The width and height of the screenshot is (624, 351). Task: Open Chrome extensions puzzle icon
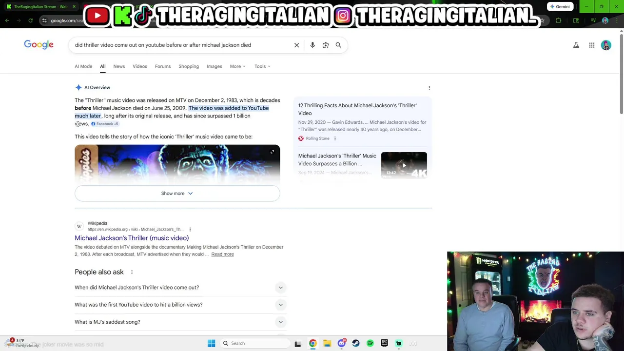[x=559, y=20]
